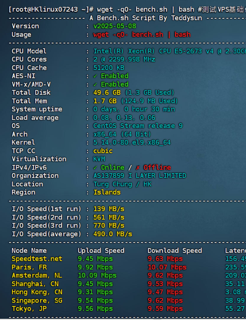Select the Intel Xeon CPU Model value
The height and width of the screenshot is (320, 246).
169,51
